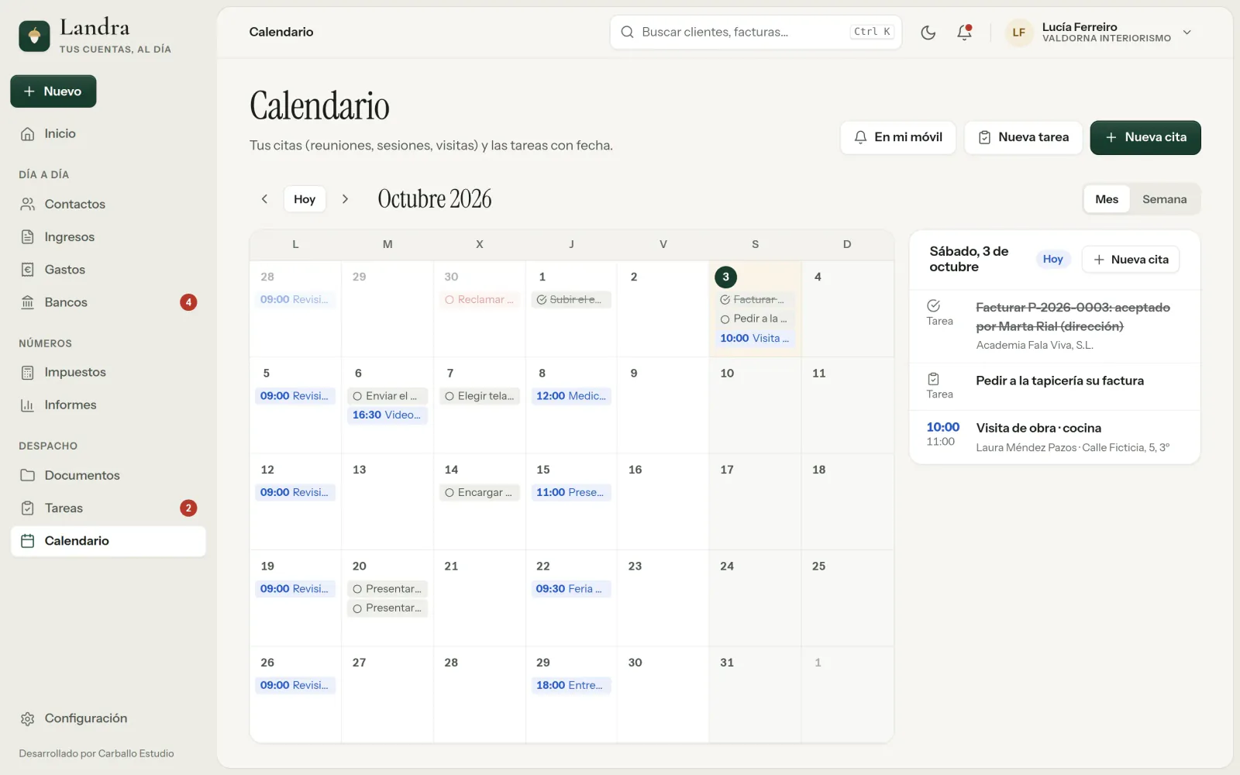Switch to Semana view

(x=1164, y=199)
